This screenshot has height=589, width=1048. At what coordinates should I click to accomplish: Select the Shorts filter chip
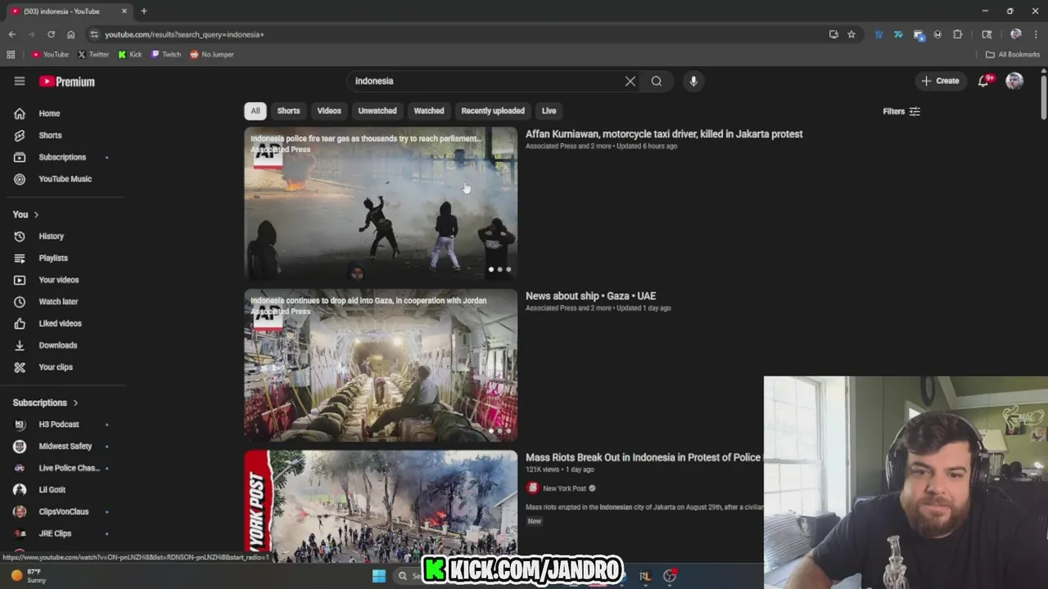pyautogui.click(x=288, y=111)
